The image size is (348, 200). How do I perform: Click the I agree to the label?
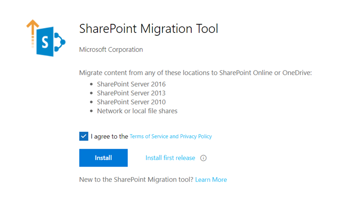[109, 136]
